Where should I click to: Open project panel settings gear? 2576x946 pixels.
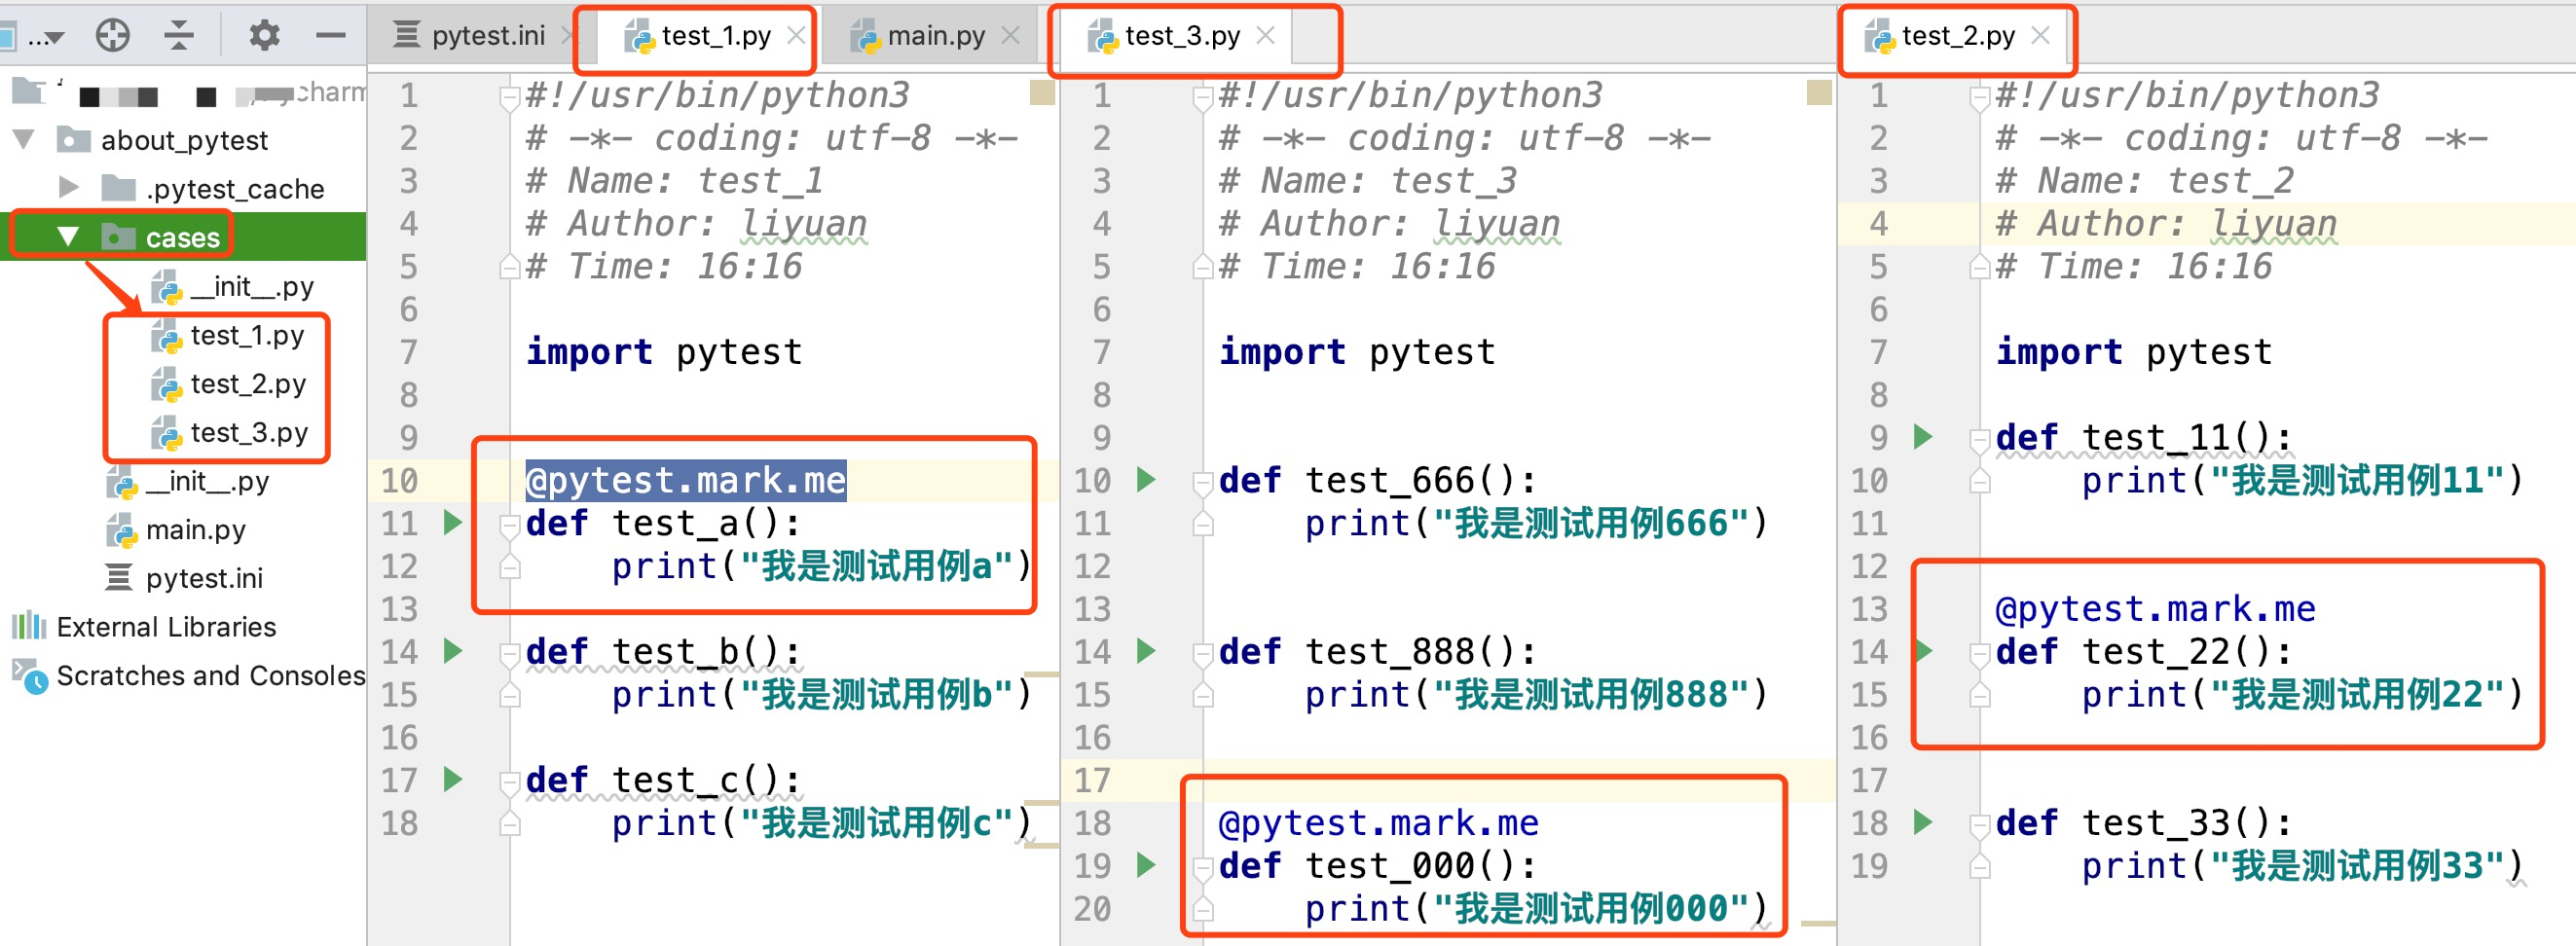pos(264,36)
